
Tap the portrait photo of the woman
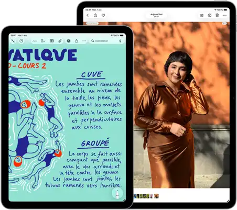coord(181,105)
